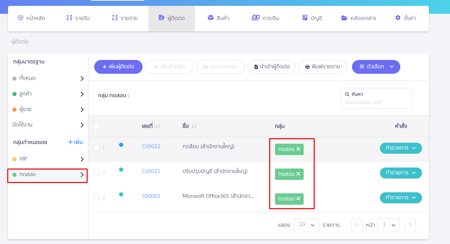Open the ตัวเลือก dropdown
The width and height of the screenshot is (450, 244).
[376, 67]
